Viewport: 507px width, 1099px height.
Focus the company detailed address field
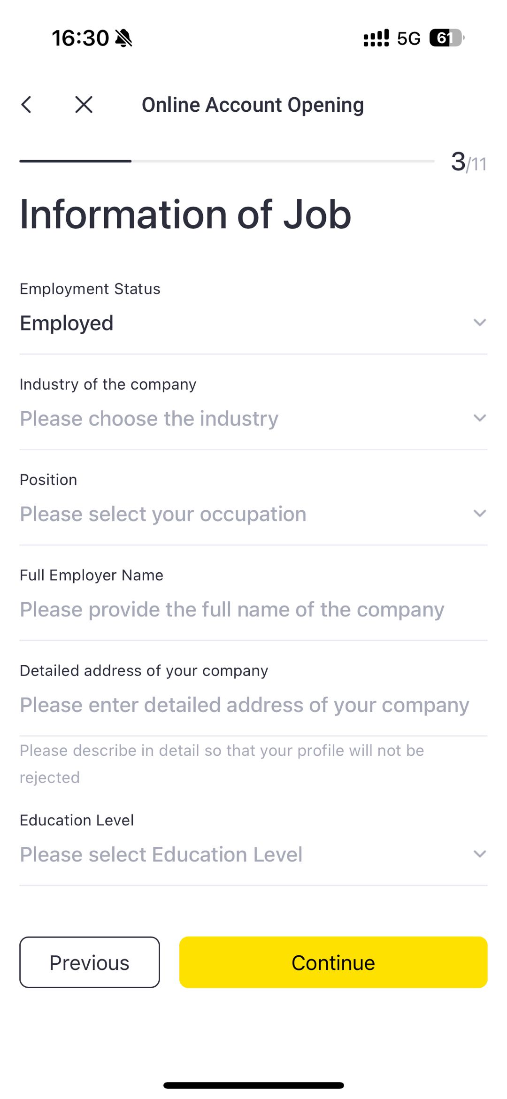tap(253, 705)
